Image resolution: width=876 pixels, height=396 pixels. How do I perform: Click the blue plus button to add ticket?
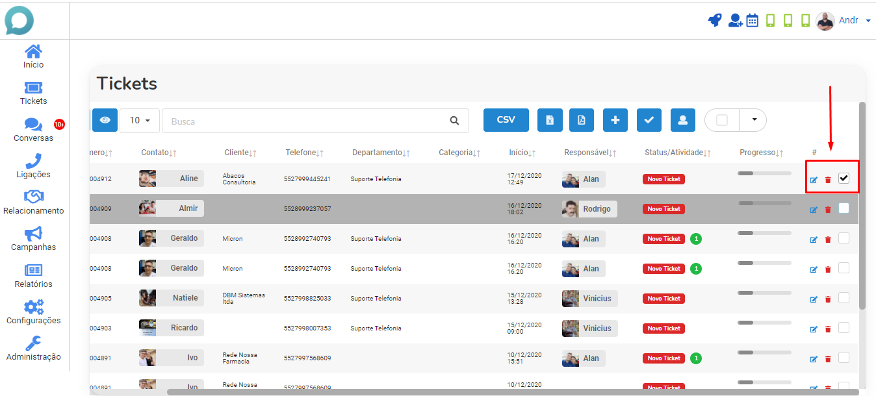pos(615,120)
